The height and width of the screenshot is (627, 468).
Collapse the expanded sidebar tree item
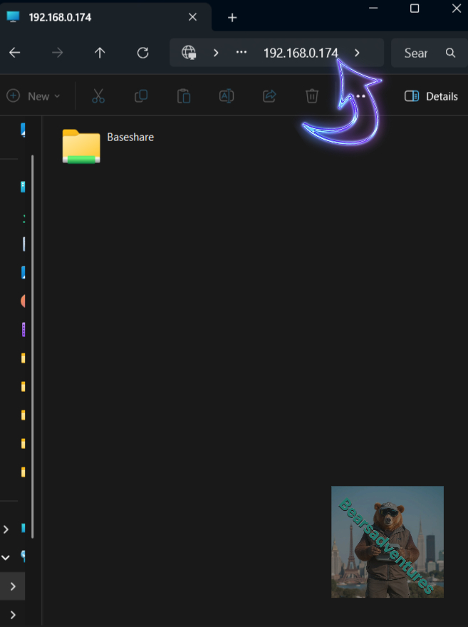(x=6, y=558)
